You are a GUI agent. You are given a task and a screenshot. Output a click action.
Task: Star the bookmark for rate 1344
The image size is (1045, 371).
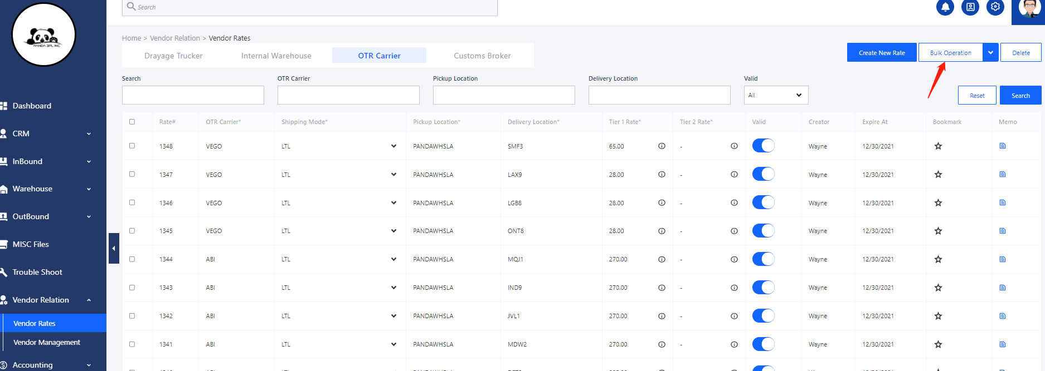click(938, 259)
